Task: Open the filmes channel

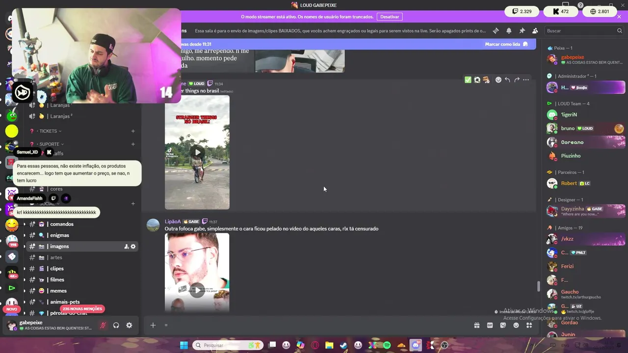Action: 82,280
